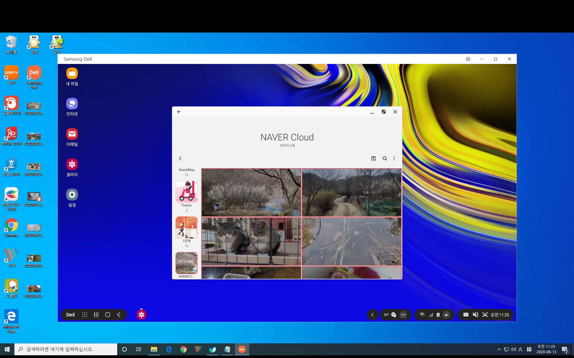
Task: Select 20200813... image file on desktop
Action: click(x=34, y=199)
